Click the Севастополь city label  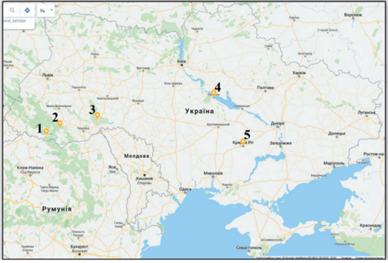click(249, 248)
